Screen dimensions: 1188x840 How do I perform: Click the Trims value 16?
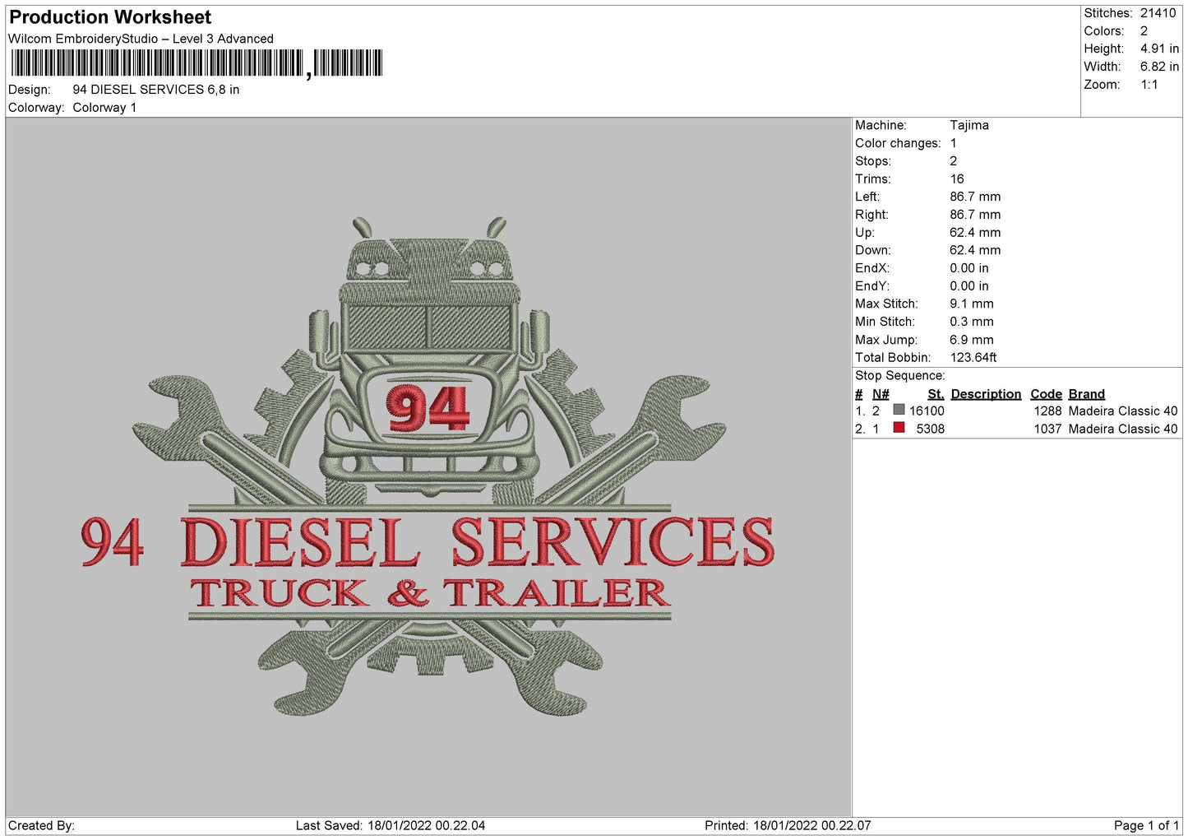pyautogui.click(x=957, y=179)
